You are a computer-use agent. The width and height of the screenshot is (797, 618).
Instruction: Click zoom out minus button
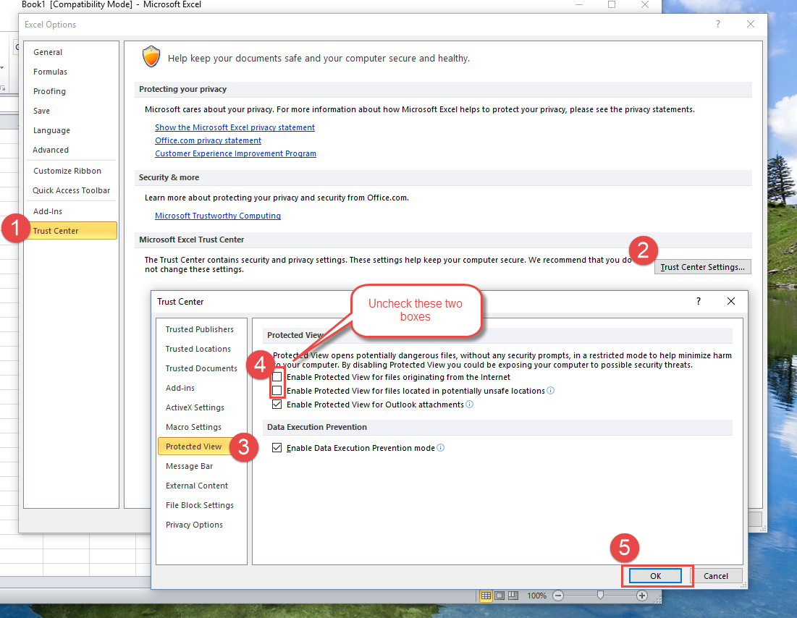coord(558,596)
